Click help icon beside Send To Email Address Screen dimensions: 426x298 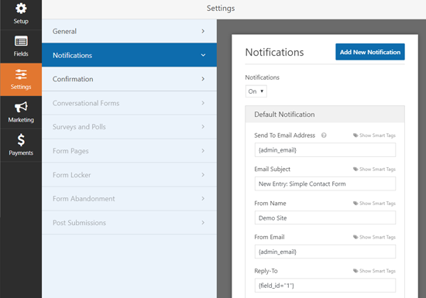(324, 135)
